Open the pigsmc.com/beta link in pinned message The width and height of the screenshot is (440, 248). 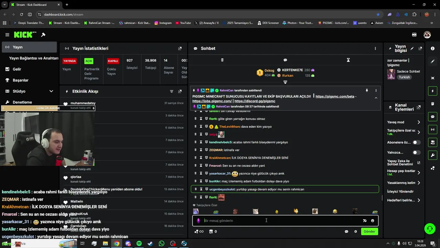[335, 96]
